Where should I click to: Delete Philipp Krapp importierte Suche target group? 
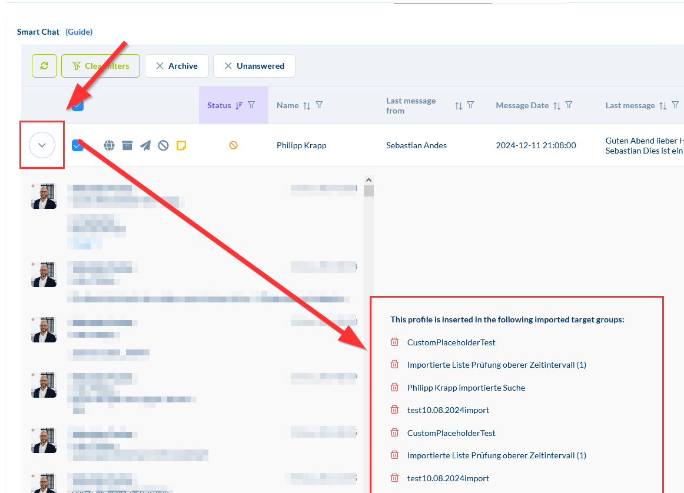pyautogui.click(x=394, y=388)
